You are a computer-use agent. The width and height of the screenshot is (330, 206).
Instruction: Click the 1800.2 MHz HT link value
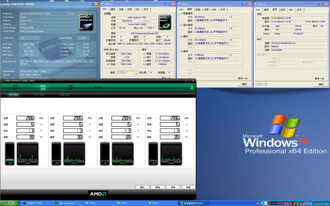tap(126, 64)
